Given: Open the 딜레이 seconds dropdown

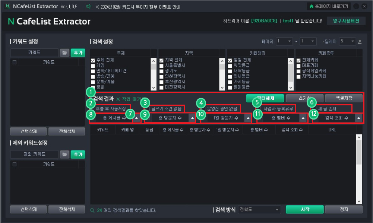Looking at the screenshot, I should 348,41.
